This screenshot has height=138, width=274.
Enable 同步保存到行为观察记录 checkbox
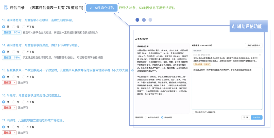pos(193,112)
